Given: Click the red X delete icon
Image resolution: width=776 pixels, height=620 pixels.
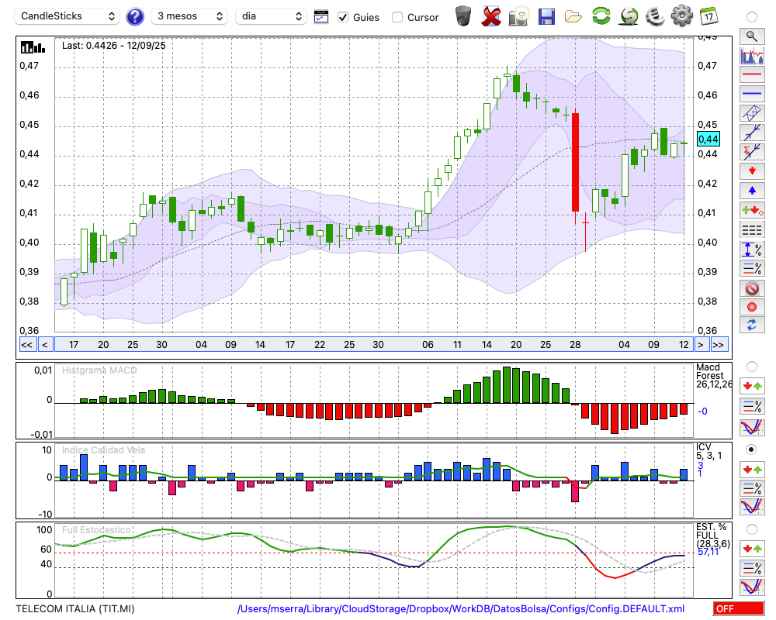Looking at the screenshot, I should tap(490, 16).
